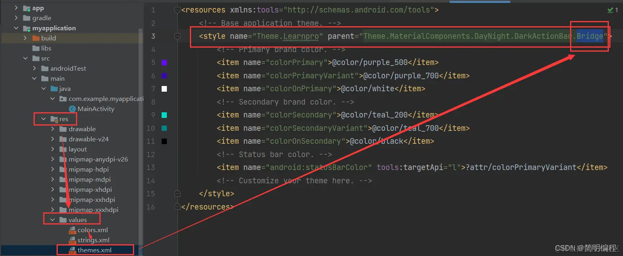Open the teal_200 gutter color swatch
The height and width of the screenshot is (256, 623).
tap(164, 115)
